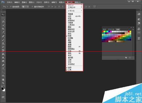Click the black foreground color box
Image resolution: width=142 pixels, height=103 pixels.
(2, 88)
